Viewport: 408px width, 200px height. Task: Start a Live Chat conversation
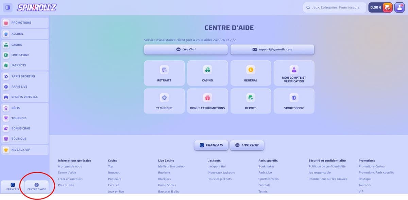(186, 49)
